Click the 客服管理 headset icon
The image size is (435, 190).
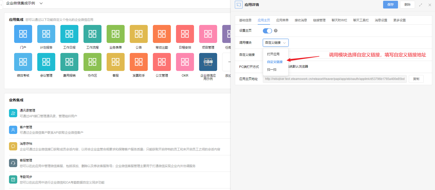(13, 163)
